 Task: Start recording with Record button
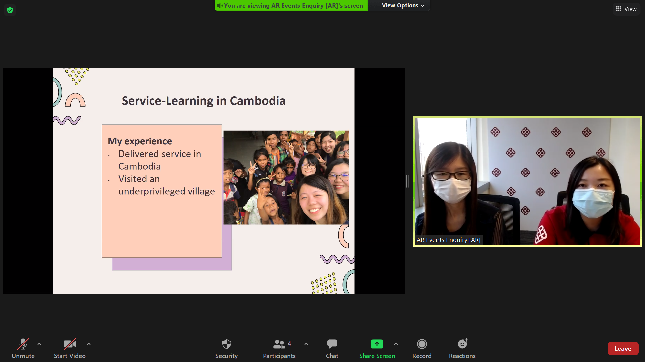[x=422, y=348]
